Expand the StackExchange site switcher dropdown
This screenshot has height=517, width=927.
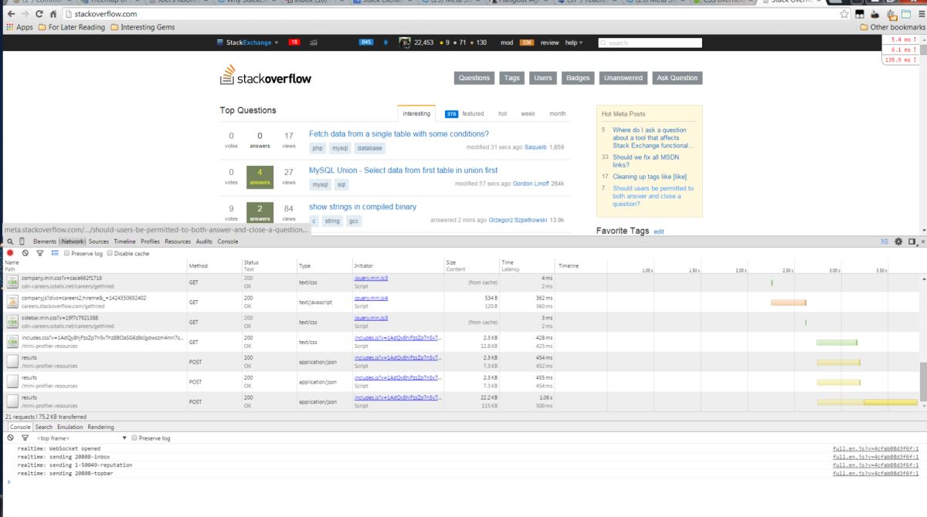click(248, 42)
